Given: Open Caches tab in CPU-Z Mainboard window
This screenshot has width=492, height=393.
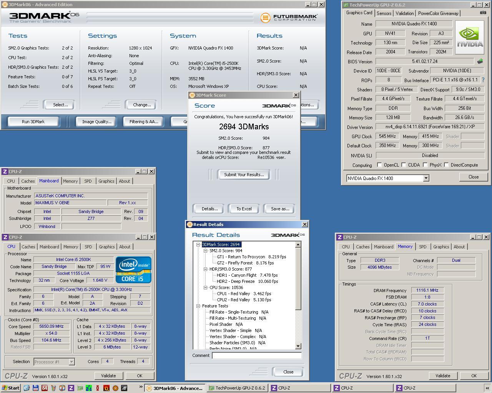Looking at the screenshot, I should [x=28, y=181].
